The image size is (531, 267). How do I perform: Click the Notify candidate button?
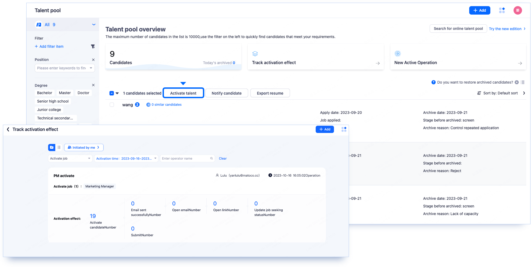point(226,93)
